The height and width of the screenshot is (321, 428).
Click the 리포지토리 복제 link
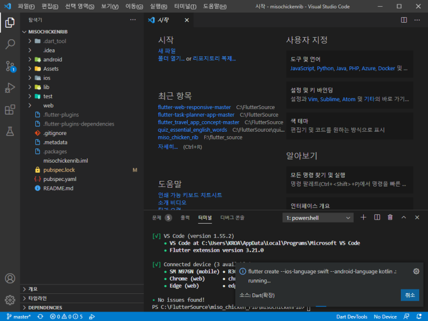[x=214, y=58]
